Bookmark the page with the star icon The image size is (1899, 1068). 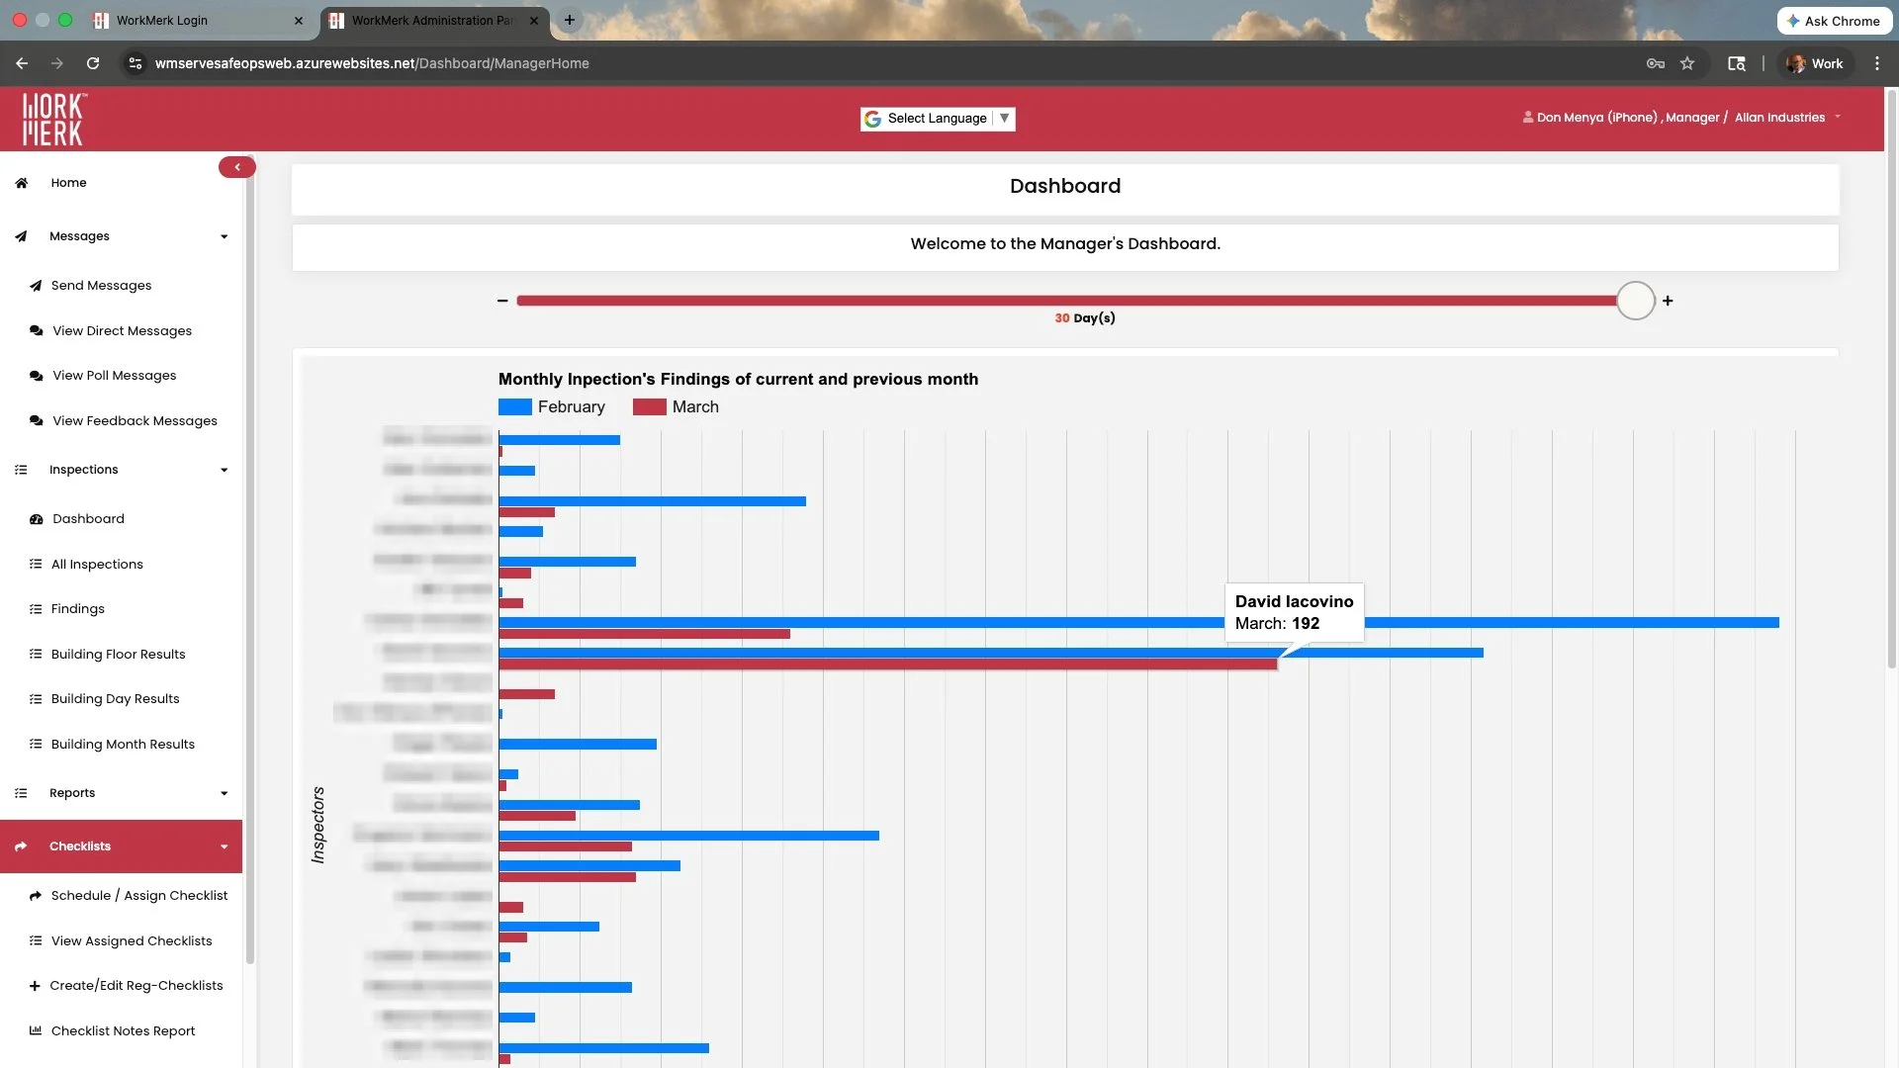pos(1687,63)
